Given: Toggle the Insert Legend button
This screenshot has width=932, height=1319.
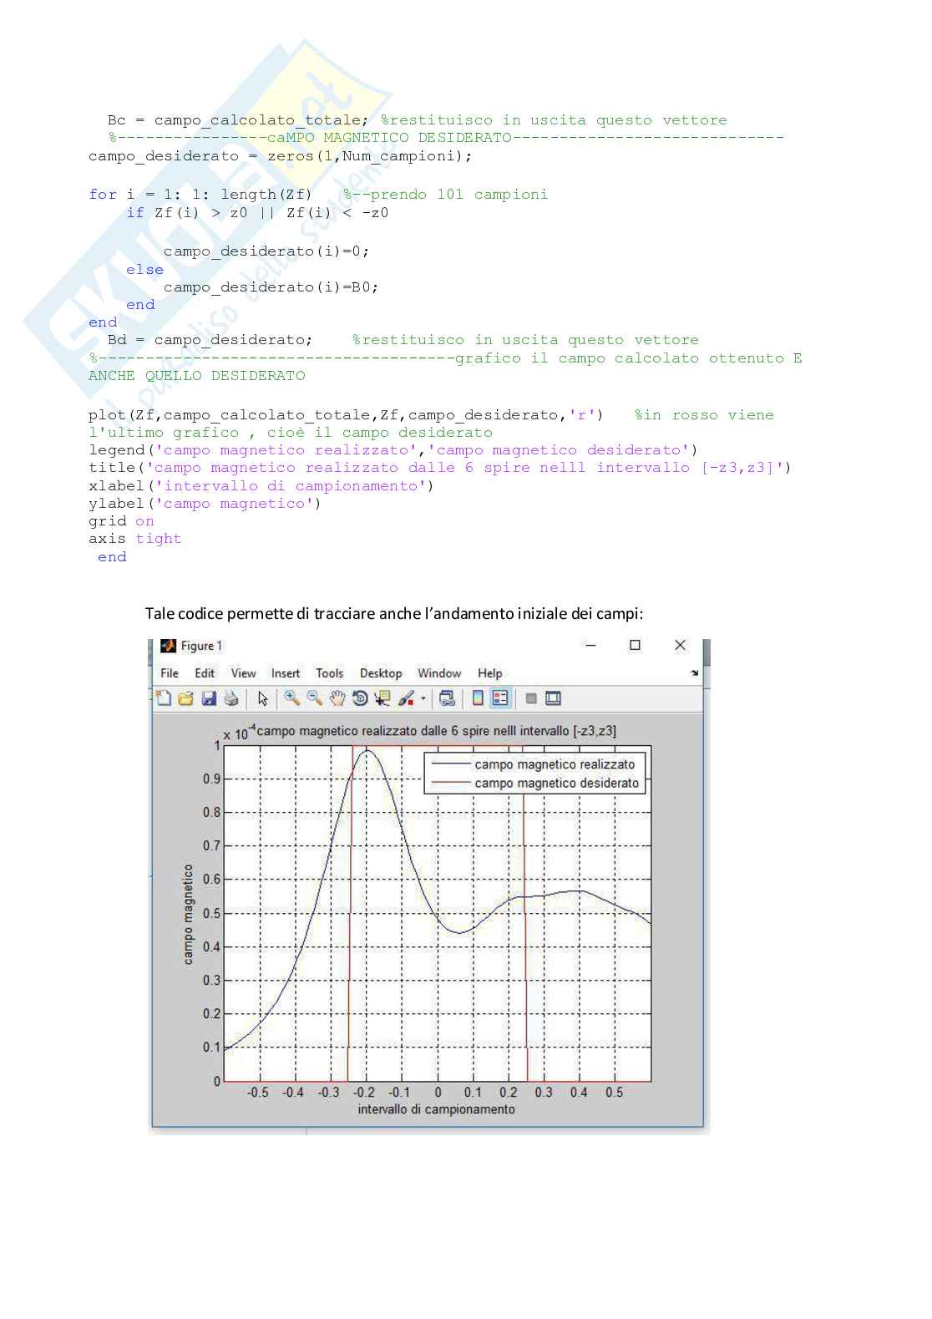Looking at the screenshot, I should (x=500, y=698).
